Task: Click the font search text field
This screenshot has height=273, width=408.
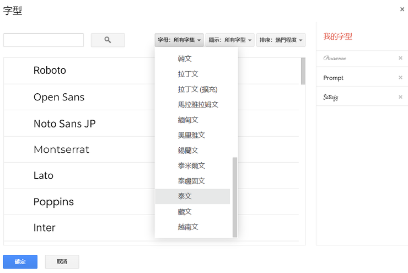Action: [44, 40]
